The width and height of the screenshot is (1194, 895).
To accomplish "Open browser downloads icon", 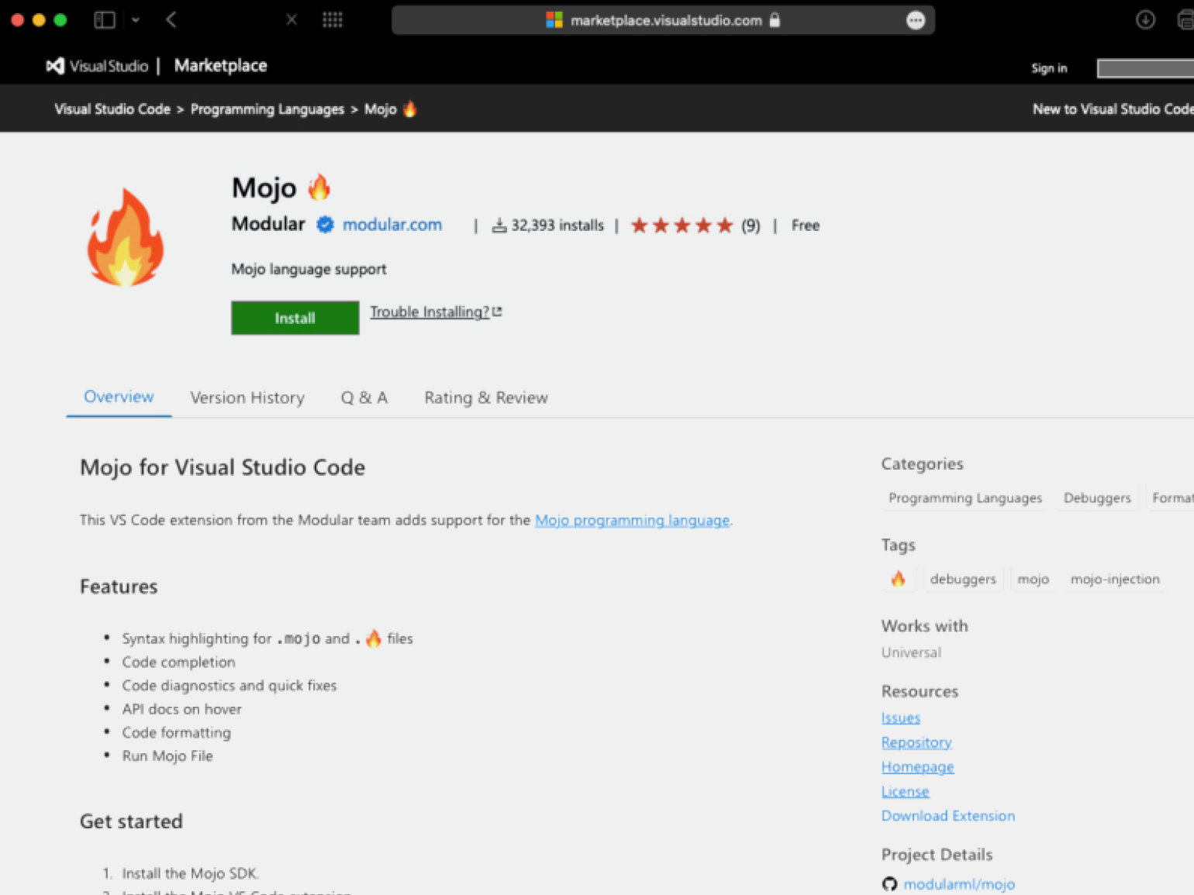I will pos(1145,20).
